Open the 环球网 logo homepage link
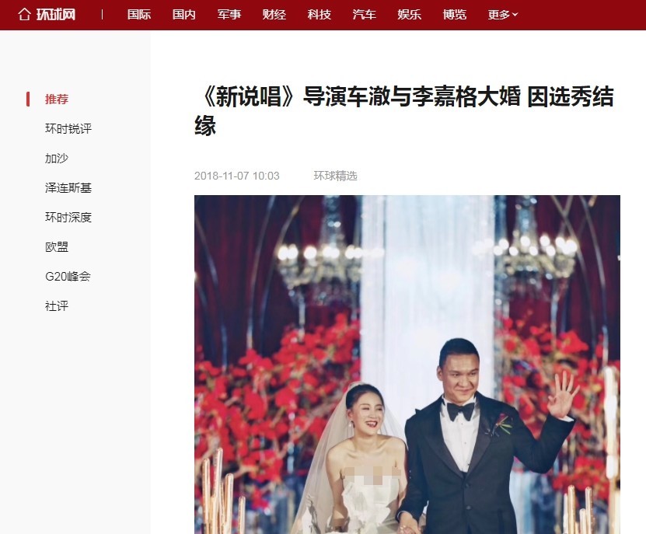 (x=56, y=15)
